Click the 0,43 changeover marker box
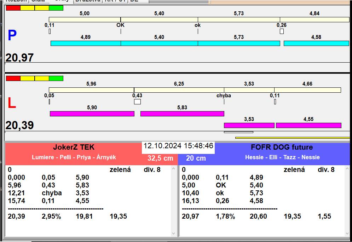The width and height of the screenshot is (352, 242). pyautogui.click(x=137, y=102)
